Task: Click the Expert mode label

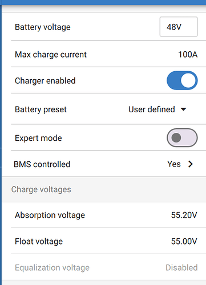Action: coord(38,138)
